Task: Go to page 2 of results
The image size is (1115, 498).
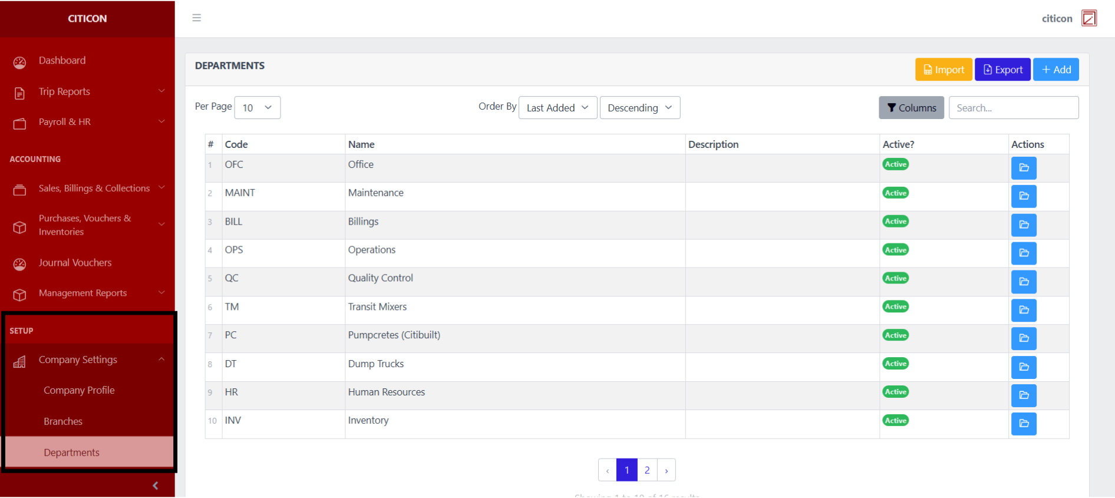Action: [x=647, y=470]
